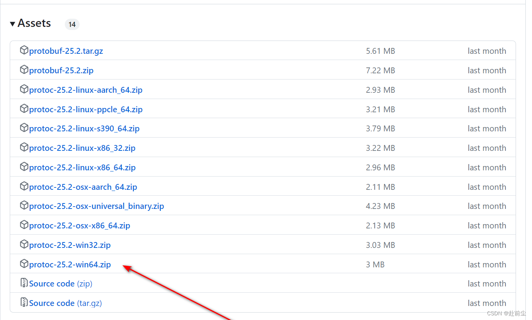
Task: Click package icon beside protobuf-25.2.zip
Action: point(24,69)
